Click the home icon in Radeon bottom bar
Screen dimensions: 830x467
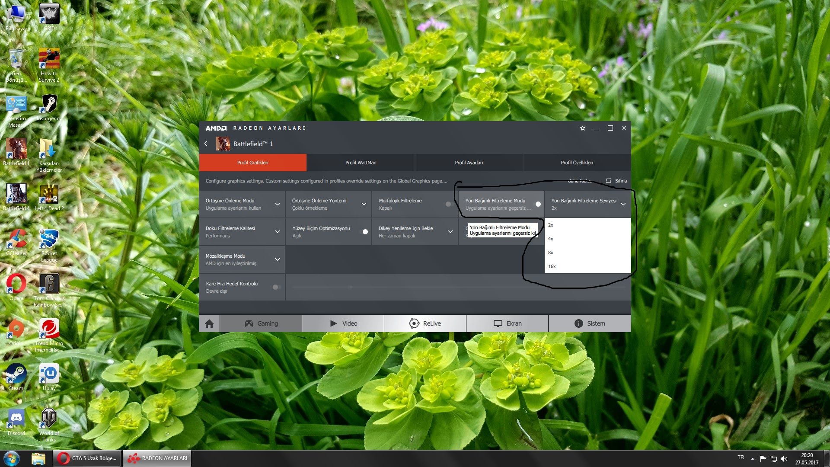[x=209, y=323]
